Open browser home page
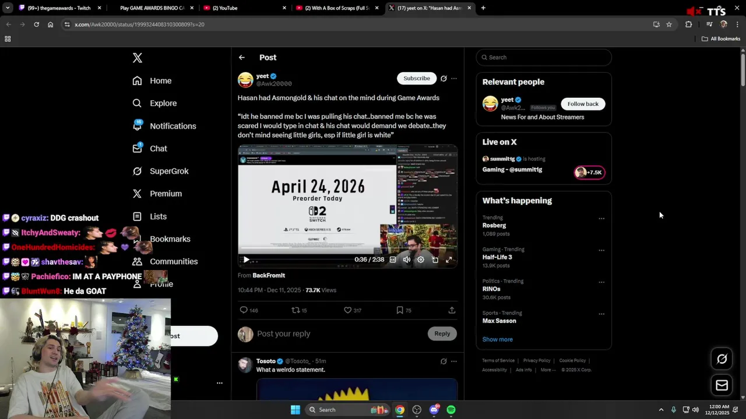Viewport: 746px width, 419px height. 50,24
